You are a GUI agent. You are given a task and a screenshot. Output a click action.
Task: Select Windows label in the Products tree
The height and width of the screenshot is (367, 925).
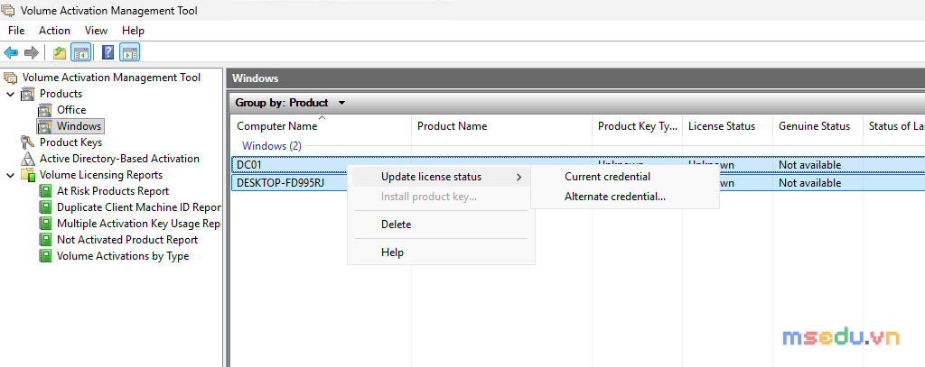pos(79,126)
